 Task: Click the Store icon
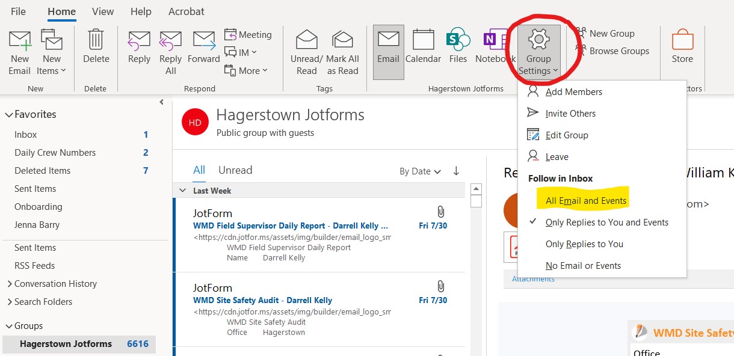(x=682, y=41)
